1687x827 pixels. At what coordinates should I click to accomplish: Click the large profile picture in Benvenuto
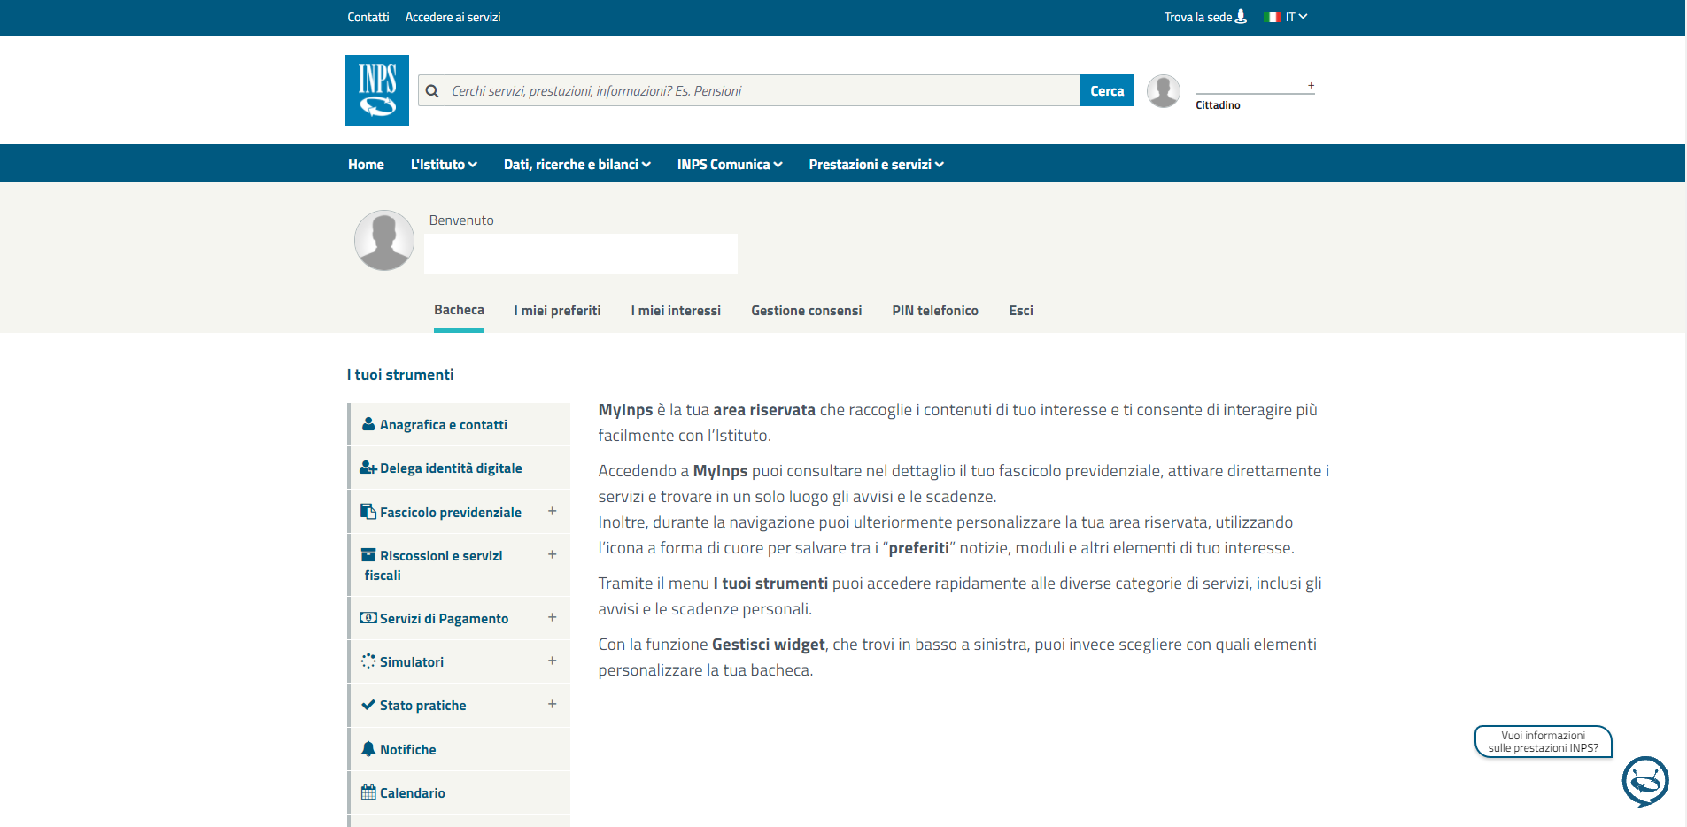384,240
